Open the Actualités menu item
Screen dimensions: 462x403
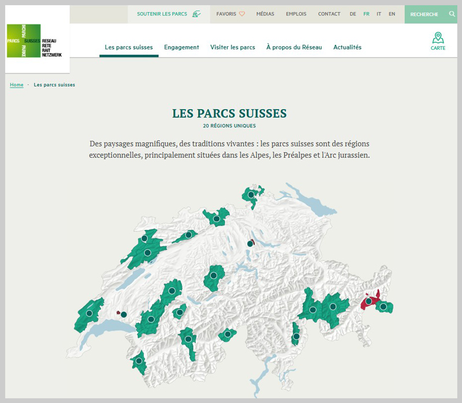[x=347, y=47]
